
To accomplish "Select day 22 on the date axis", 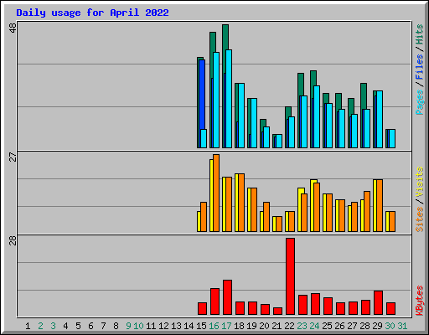I will pyautogui.click(x=289, y=326).
